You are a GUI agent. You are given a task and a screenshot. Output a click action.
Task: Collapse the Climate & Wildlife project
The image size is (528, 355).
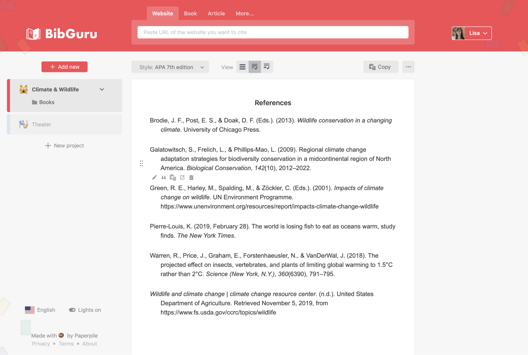coord(101,89)
